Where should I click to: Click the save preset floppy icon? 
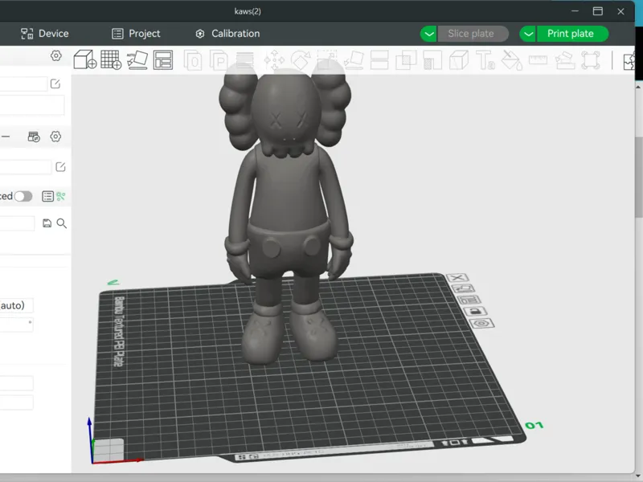pyautogui.click(x=47, y=223)
